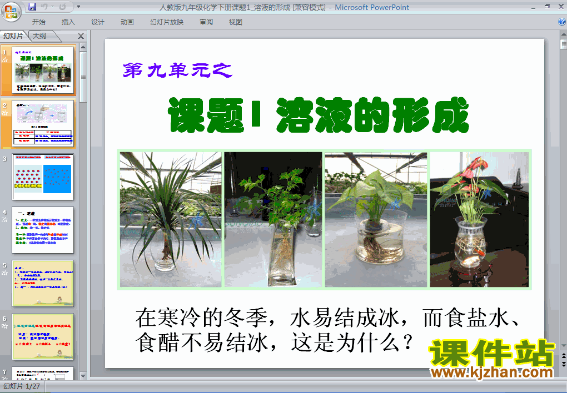Select slide 4 thumbnail
The width and height of the screenshot is (567, 393).
click(x=43, y=230)
